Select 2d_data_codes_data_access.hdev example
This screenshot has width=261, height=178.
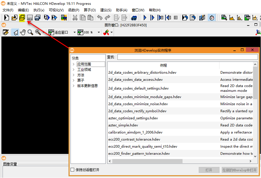click(x=135, y=80)
